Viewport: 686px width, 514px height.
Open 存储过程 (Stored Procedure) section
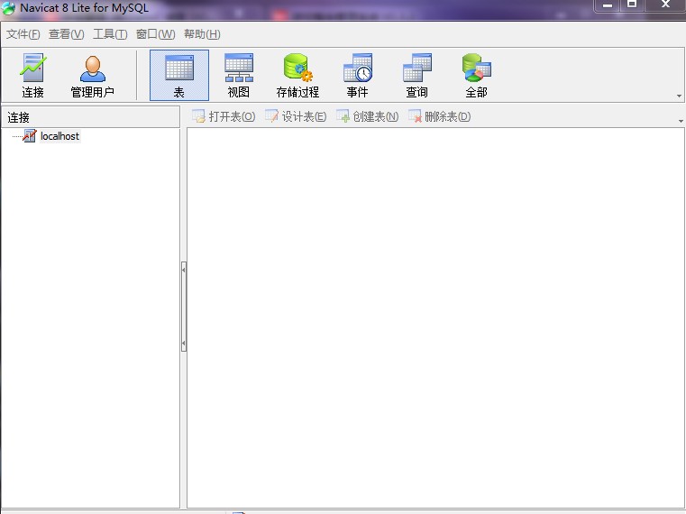coord(297,76)
